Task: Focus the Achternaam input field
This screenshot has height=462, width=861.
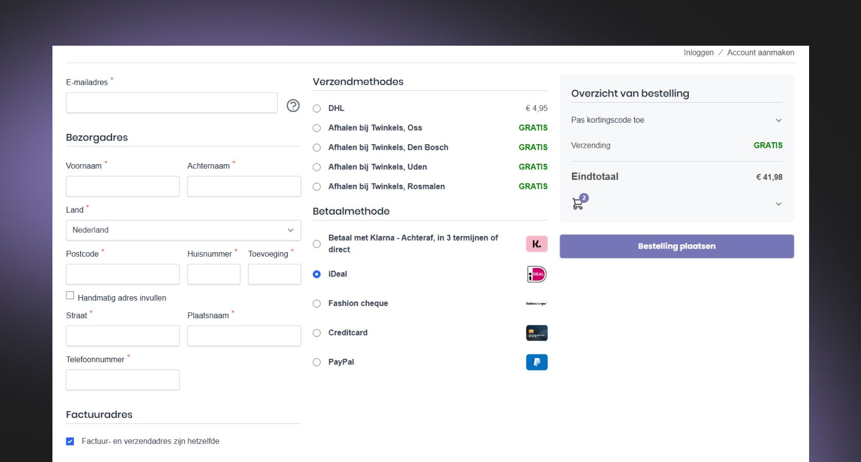Action: 244,186
